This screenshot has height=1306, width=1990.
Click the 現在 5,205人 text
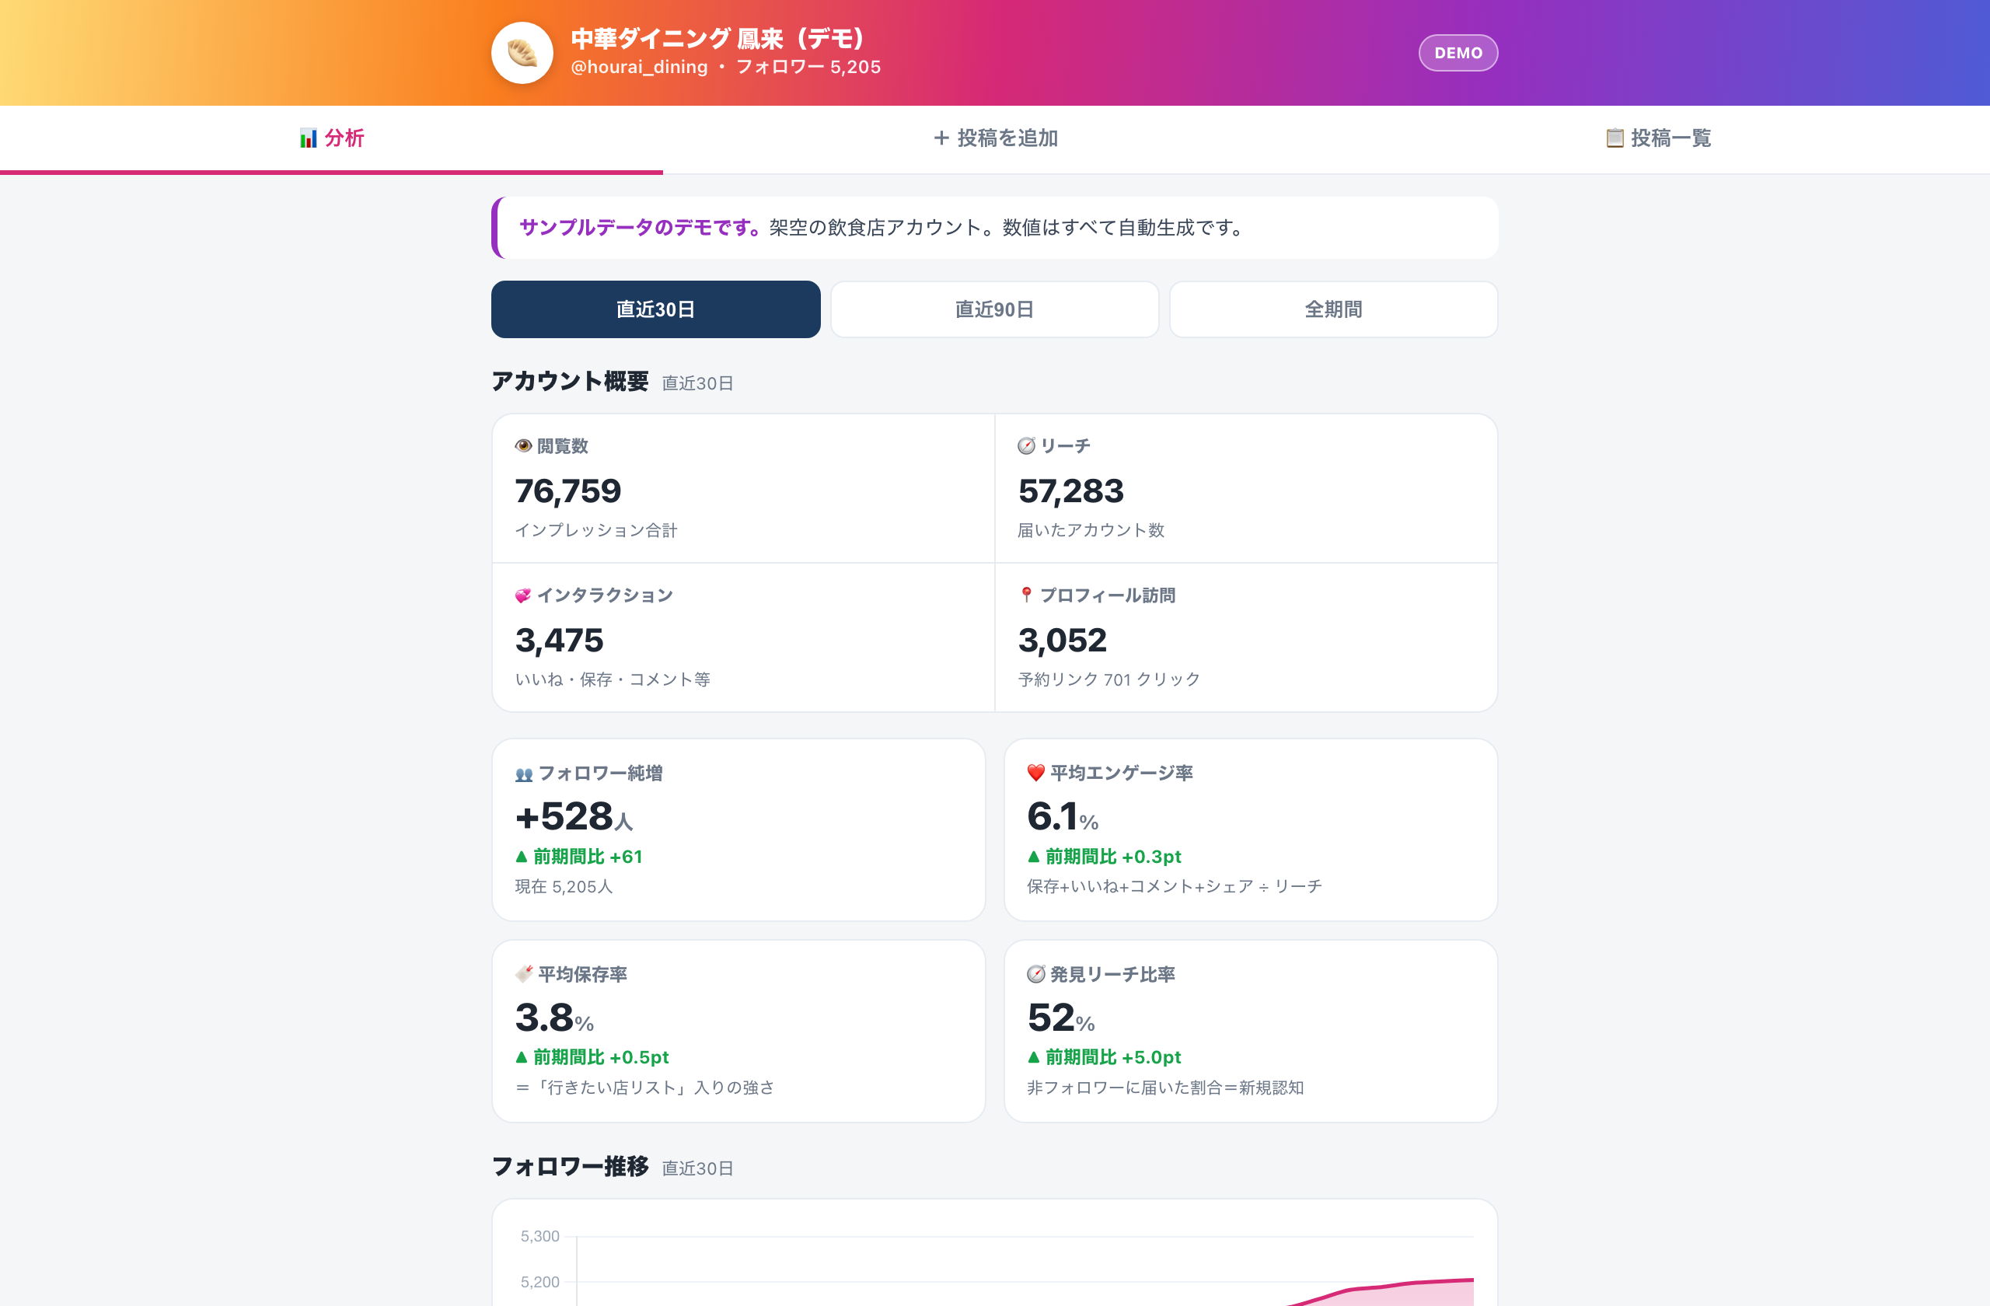[564, 886]
